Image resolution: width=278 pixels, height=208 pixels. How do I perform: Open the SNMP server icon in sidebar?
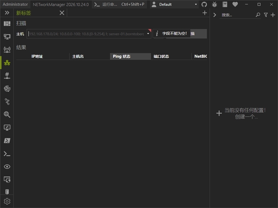coord(7,192)
